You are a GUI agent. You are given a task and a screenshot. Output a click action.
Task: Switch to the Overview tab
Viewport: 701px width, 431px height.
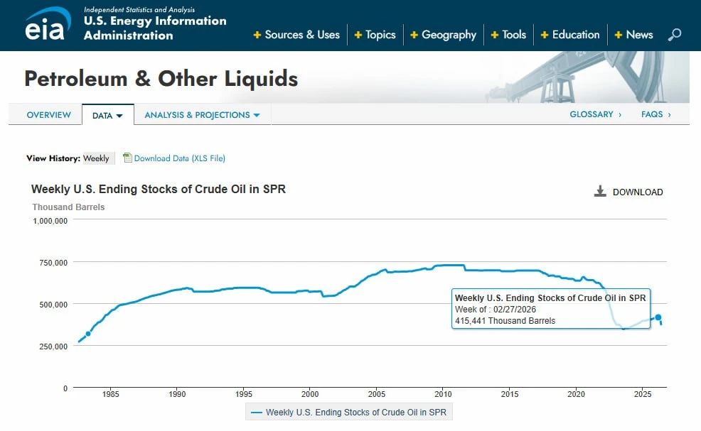(49, 115)
